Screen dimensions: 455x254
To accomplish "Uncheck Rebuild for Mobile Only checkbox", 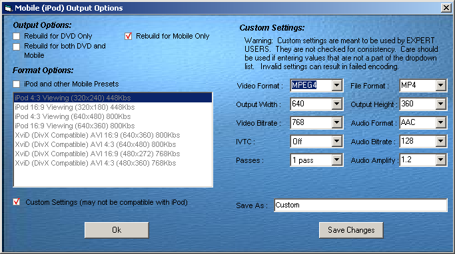I will (x=129, y=36).
